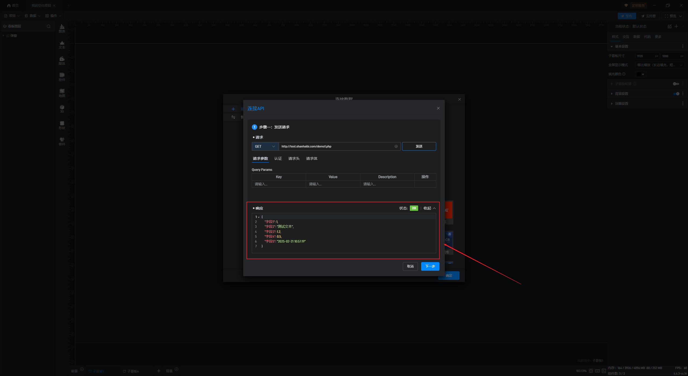688x376 pixels.
Task: Open the GET request method dropdown
Action: tap(265, 146)
